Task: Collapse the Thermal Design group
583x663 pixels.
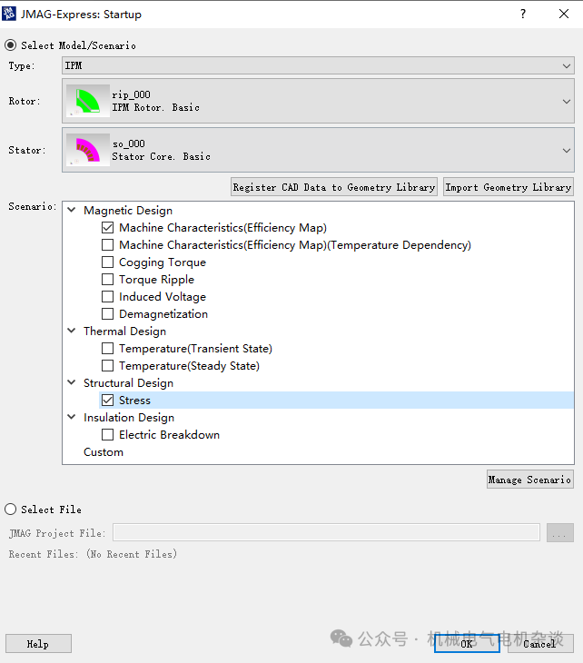Action: point(72,331)
